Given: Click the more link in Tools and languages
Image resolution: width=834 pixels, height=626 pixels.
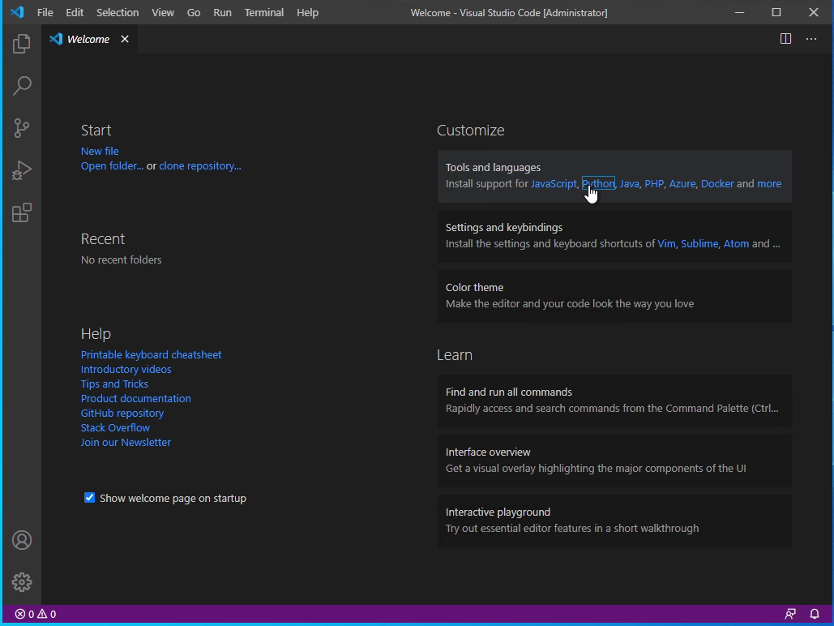Looking at the screenshot, I should point(769,183).
